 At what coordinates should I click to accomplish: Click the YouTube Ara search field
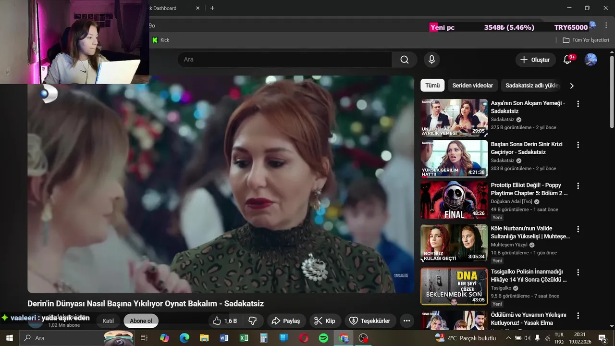[x=284, y=60]
